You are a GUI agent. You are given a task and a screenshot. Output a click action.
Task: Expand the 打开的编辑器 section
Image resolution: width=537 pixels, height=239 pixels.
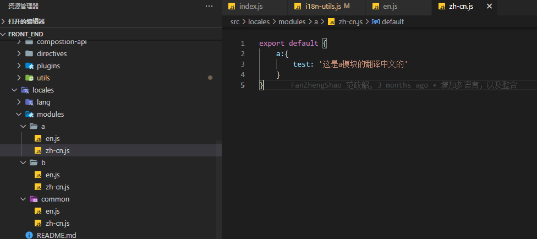(x=4, y=21)
